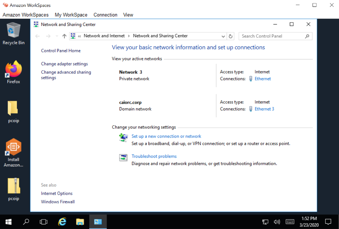Viewport: 339px width, 229px height.
Task: Open the Windows Start menu
Action: coord(8,222)
